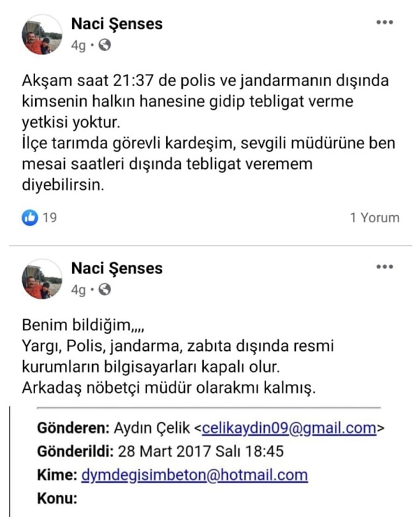The image size is (417, 517).
Task: Open Naci Şenses profile from second post name
Action: pyautogui.click(x=116, y=268)
